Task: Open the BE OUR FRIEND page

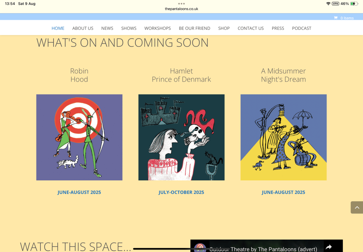Action: pos(194,28)
